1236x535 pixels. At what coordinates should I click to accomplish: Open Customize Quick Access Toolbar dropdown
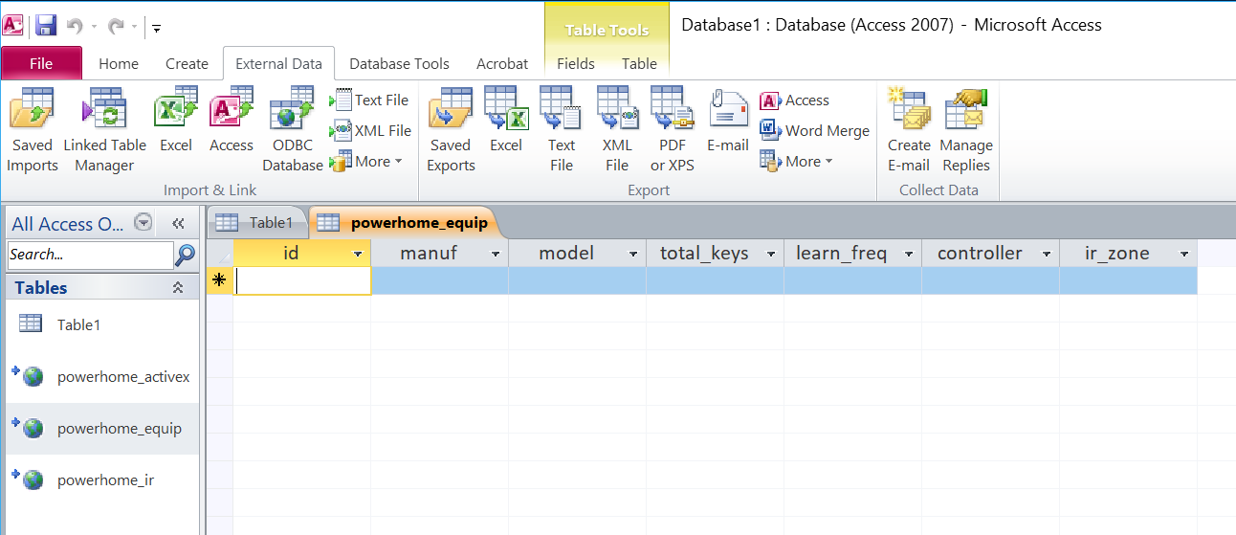point(156,27)
